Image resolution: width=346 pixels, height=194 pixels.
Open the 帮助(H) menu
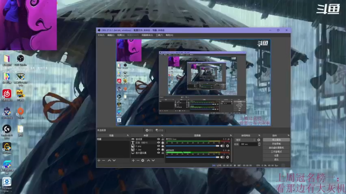coord(169,35)
